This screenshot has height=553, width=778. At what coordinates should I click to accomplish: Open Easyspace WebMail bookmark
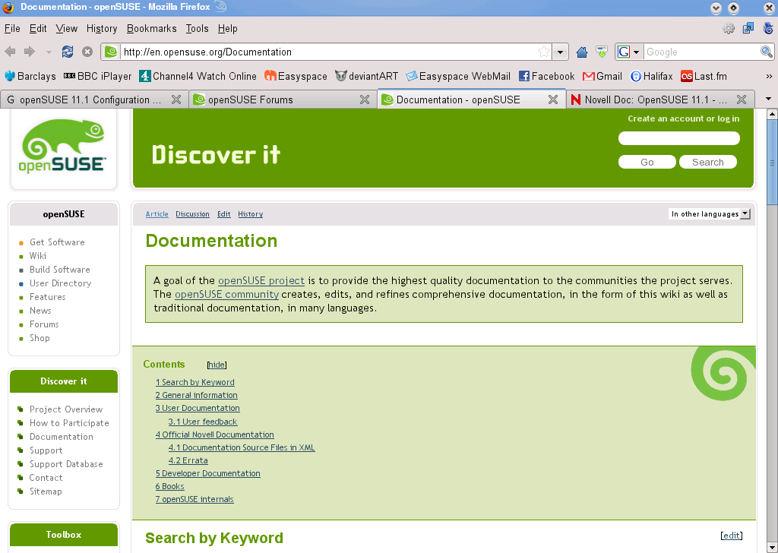pyautogui.click(x=458, y=76)
